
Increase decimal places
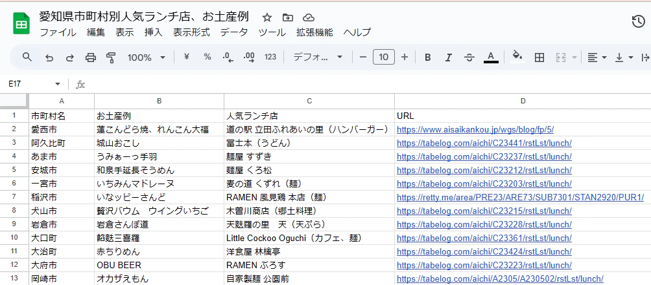coord(249,57)
